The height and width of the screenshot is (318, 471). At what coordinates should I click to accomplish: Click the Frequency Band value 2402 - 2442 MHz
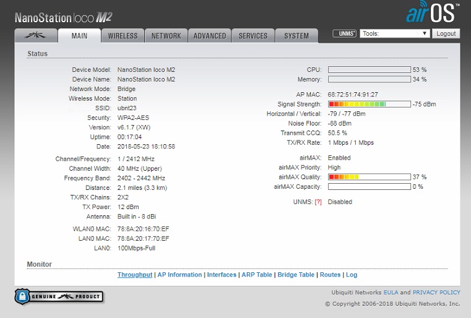pos(141,178)
